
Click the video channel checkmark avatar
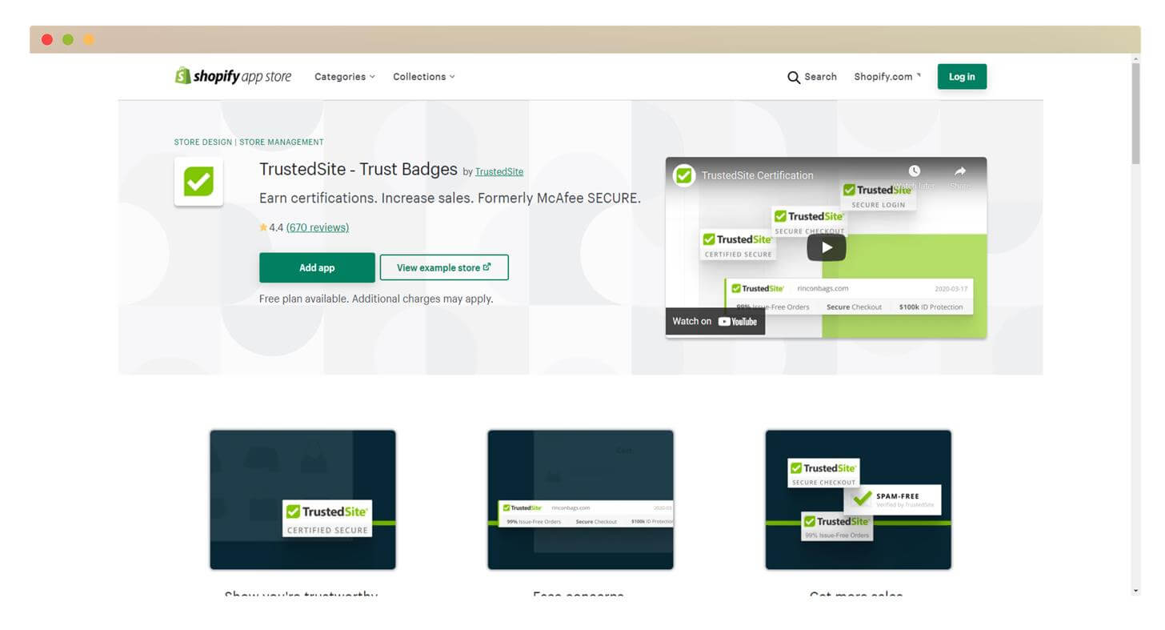[684, 175]
